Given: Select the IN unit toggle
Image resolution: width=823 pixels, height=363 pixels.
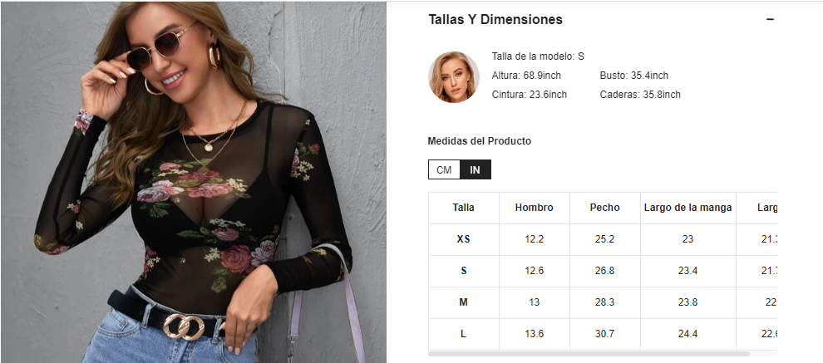Looking at the screenshot, I should (x=475, y=169).
